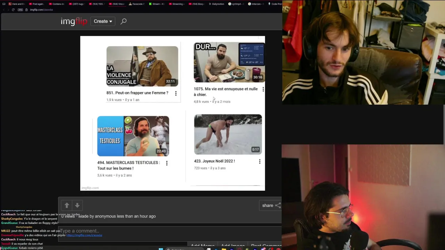Viewport: 445px width, 250px height.
Task: Click the workspace icon left of the tabs
Action: [x=3, y=4]
